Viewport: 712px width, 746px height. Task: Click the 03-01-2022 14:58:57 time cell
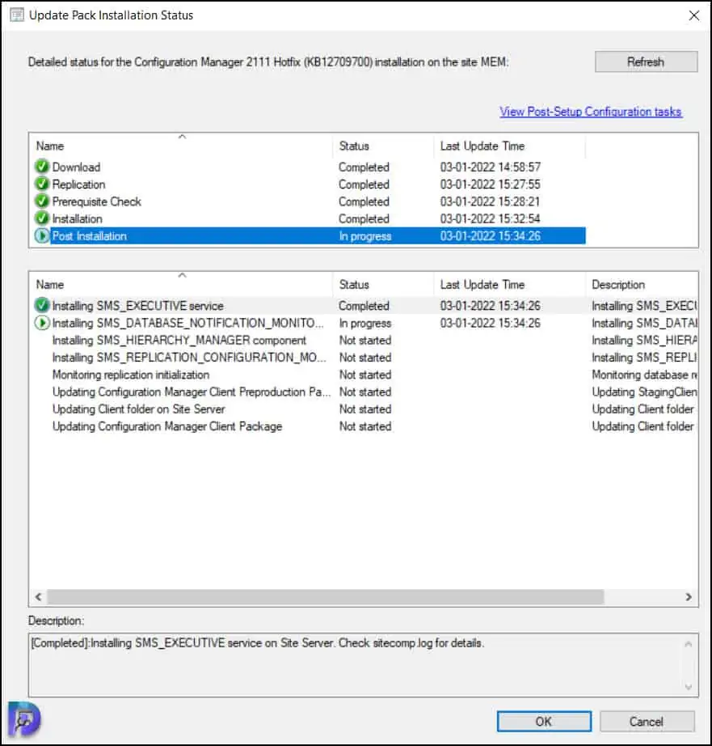(490, 167)
